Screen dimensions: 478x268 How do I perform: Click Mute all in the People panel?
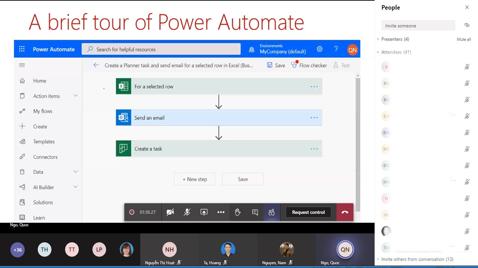[x=464, y=39]
